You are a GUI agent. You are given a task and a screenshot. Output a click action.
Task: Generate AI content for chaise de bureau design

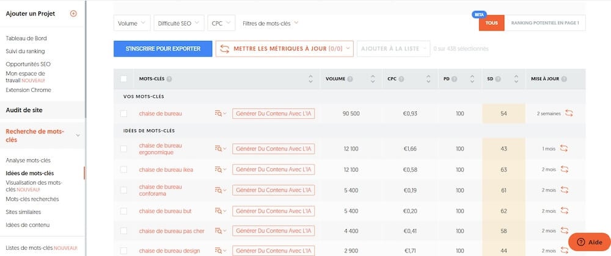[274, 251]
